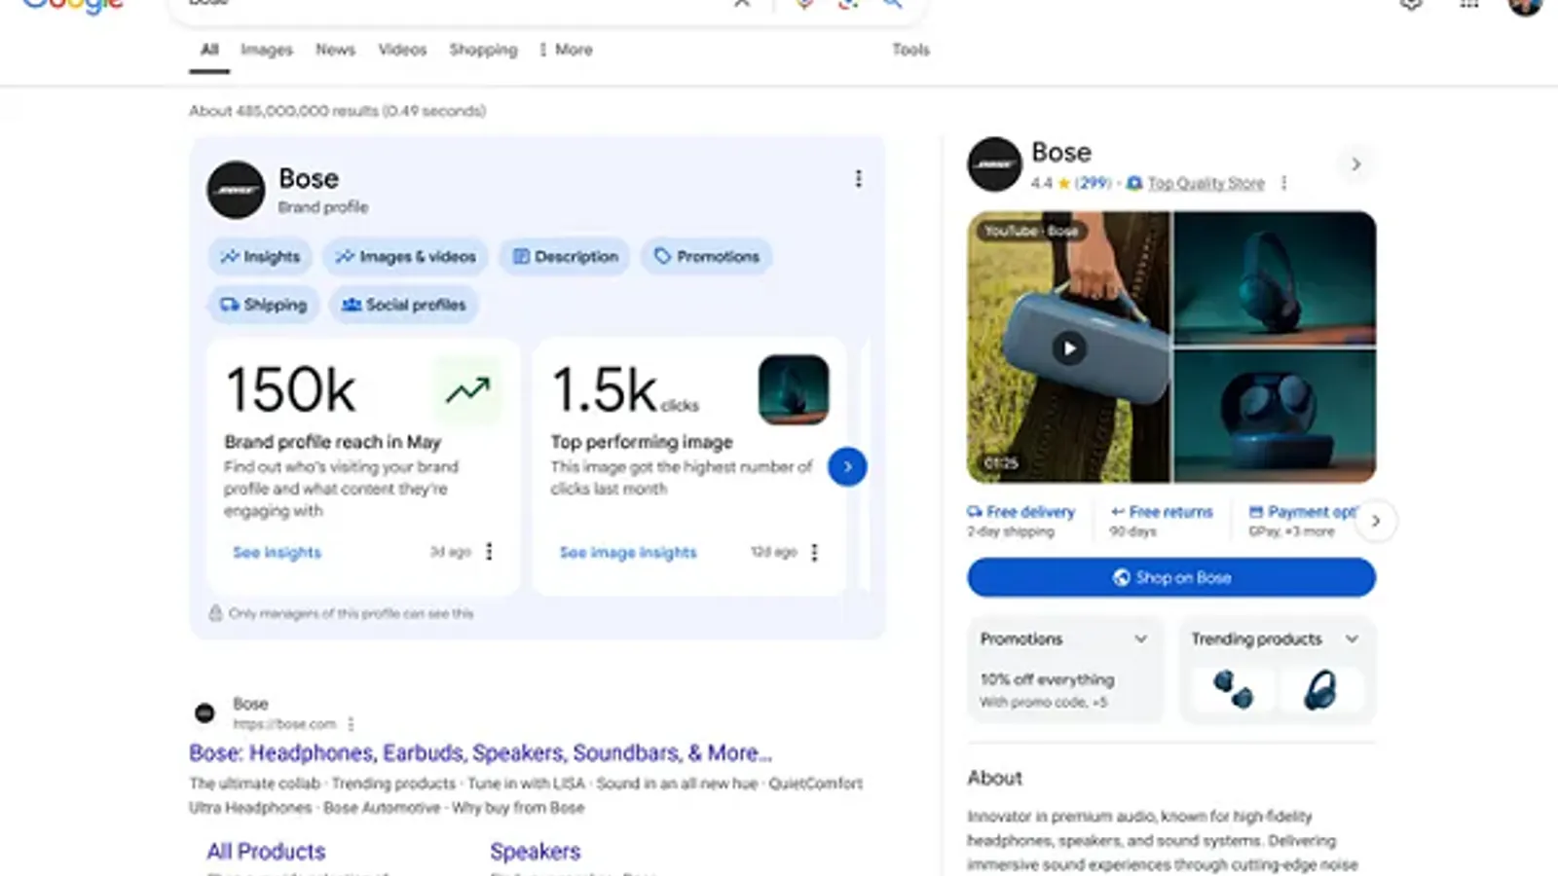Viewport: 1558px width, 876px height.
Task: Switch to the Shopping search tab
Action: (483, 50)
